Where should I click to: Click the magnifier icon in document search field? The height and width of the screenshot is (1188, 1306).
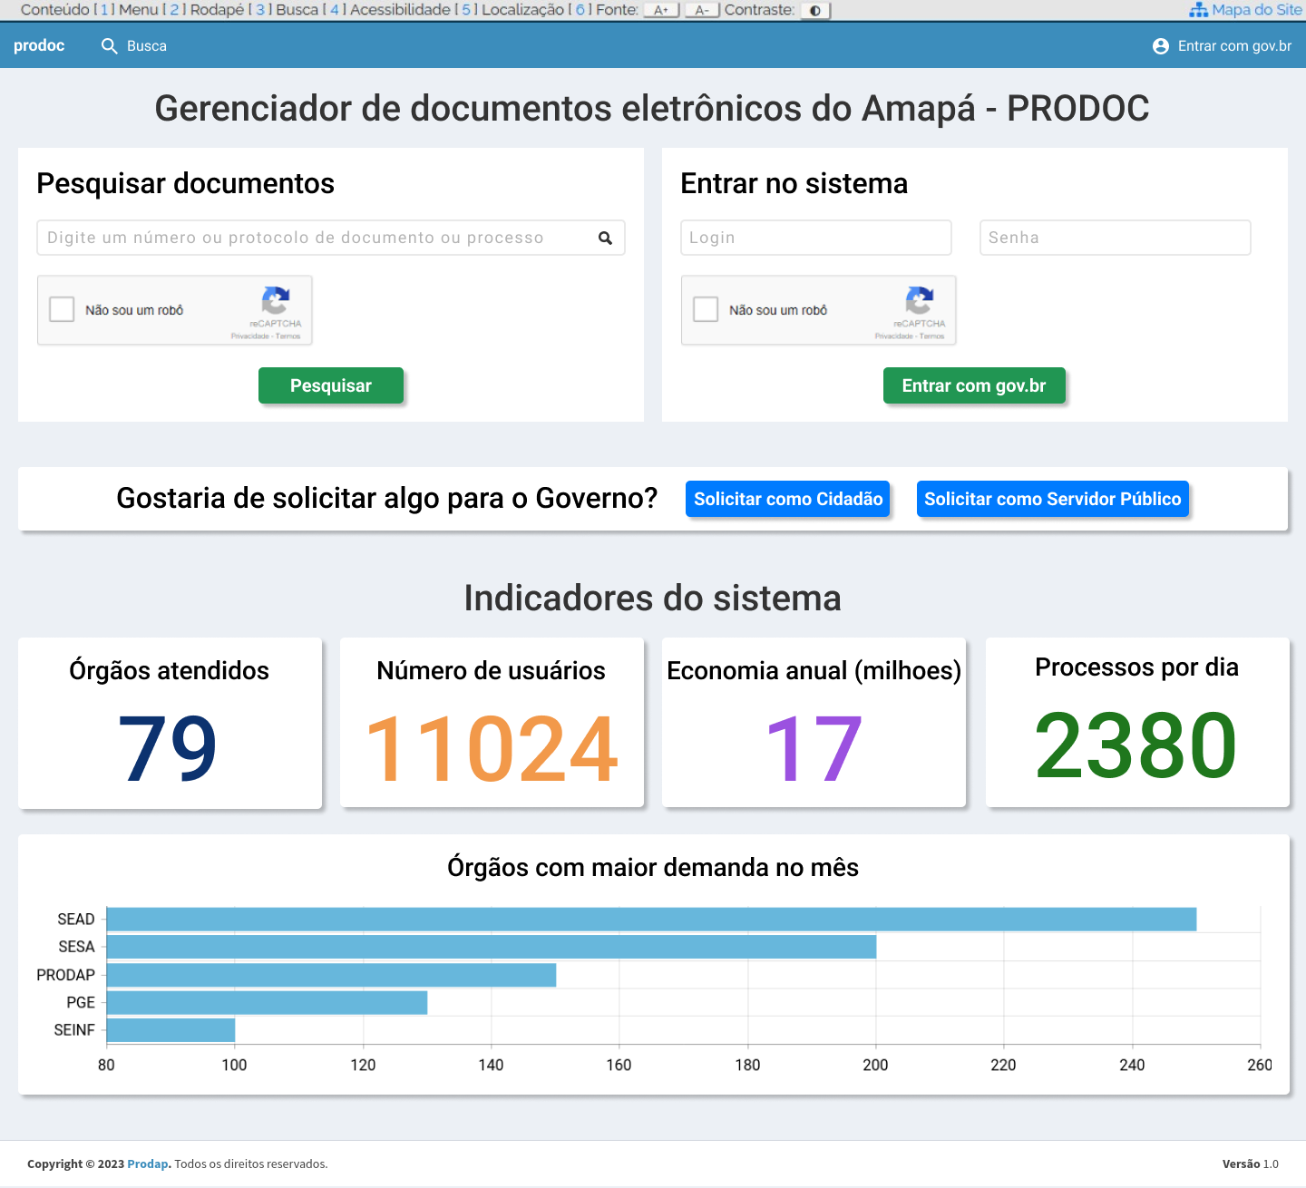coord(605,239)
